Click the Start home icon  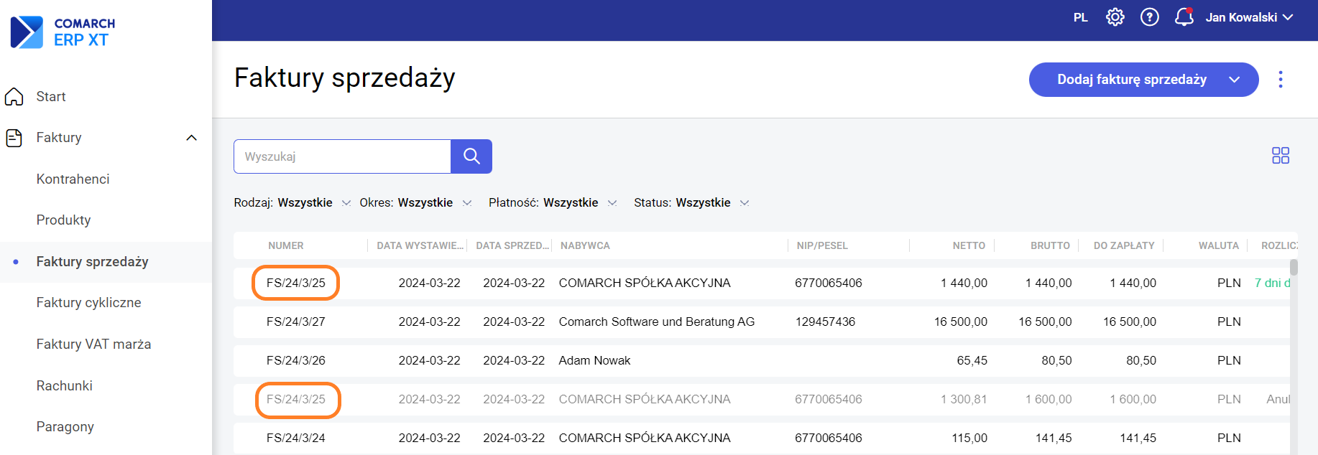tap(14, 97)
